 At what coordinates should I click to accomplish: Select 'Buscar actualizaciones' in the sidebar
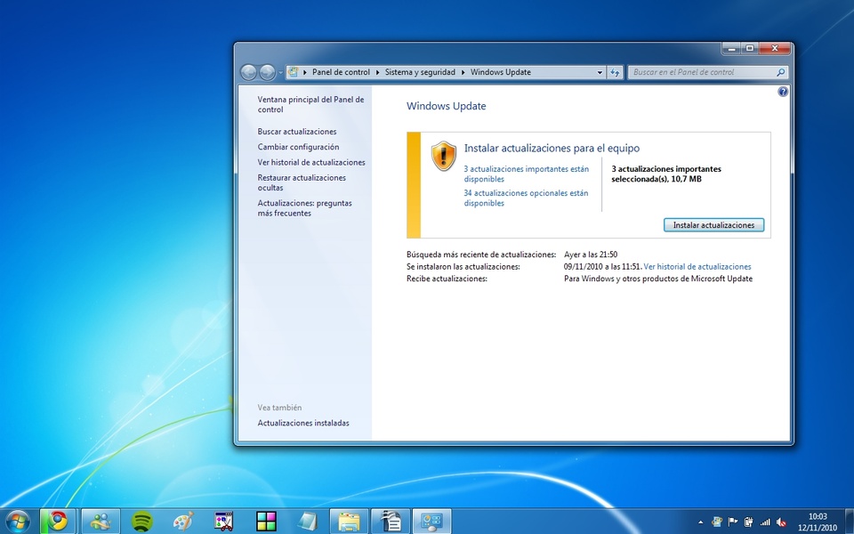tap(297, 132)
